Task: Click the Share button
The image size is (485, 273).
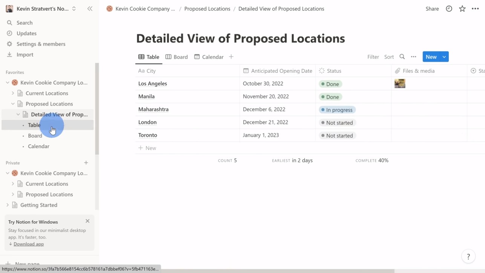Action: coord(432,9)
